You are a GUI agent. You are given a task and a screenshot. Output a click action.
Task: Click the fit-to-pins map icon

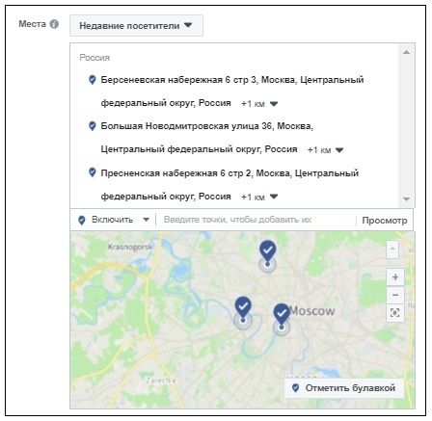pos(395,312)
